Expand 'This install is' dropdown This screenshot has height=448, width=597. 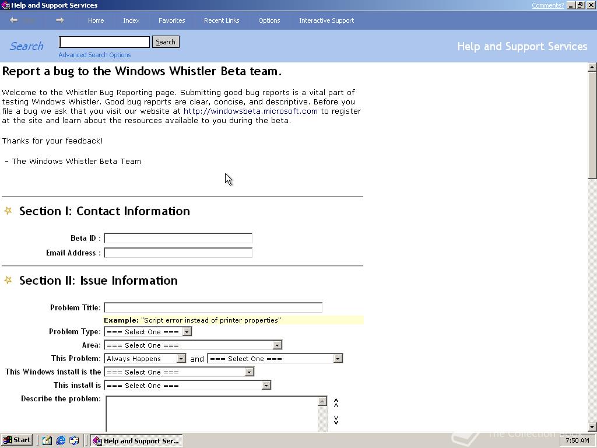(x=266, y=385)
